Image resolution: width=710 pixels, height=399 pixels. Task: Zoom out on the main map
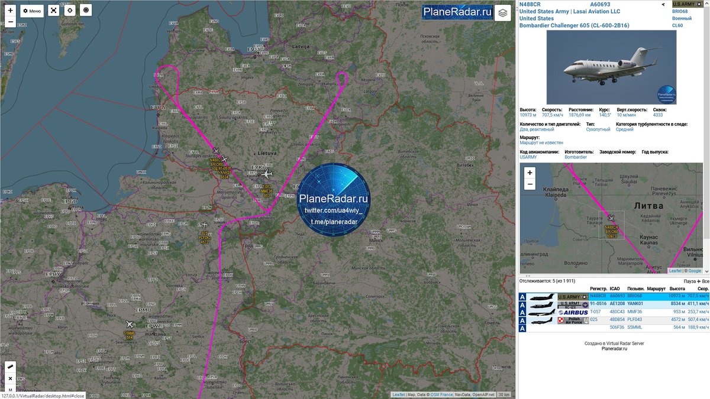(10, 22)
